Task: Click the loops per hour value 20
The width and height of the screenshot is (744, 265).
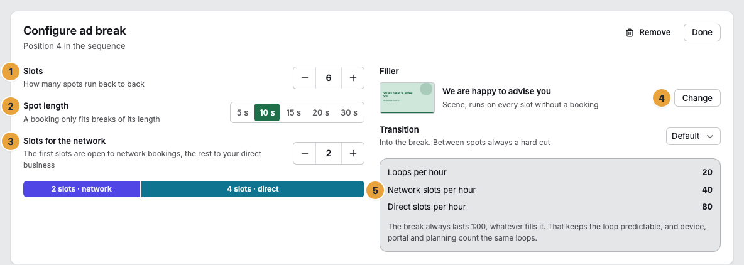Action: click(707, 173)
